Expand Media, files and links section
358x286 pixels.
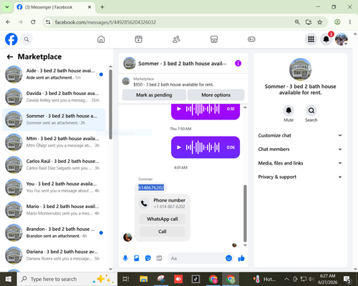tap(300, 163)
